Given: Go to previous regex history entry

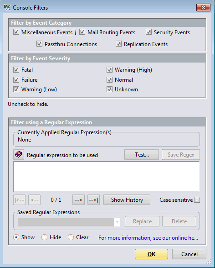Looking at the screenshot, I should 35,200.
